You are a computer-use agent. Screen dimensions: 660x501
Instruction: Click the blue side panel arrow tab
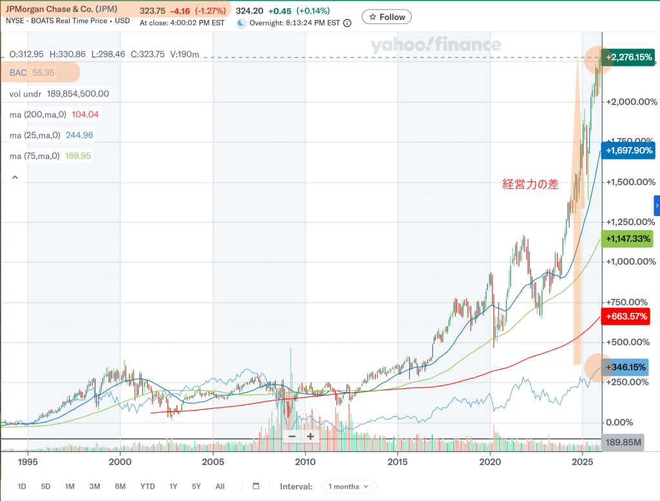point(656,205)
